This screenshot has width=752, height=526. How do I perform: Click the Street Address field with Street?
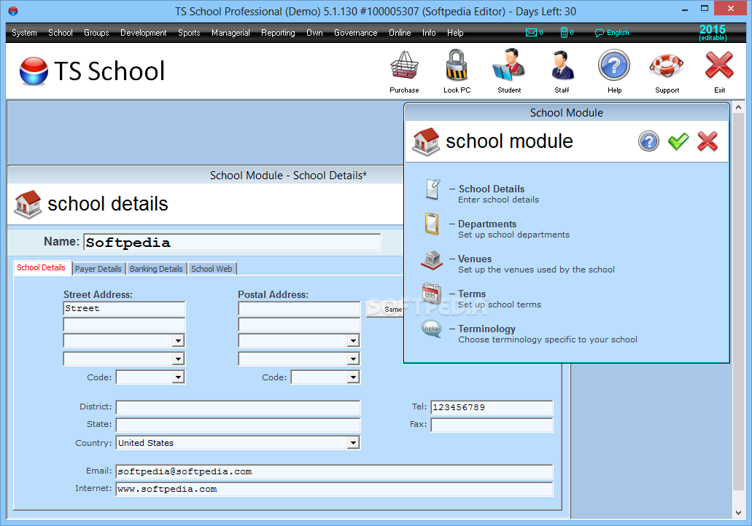coord(124,308)
